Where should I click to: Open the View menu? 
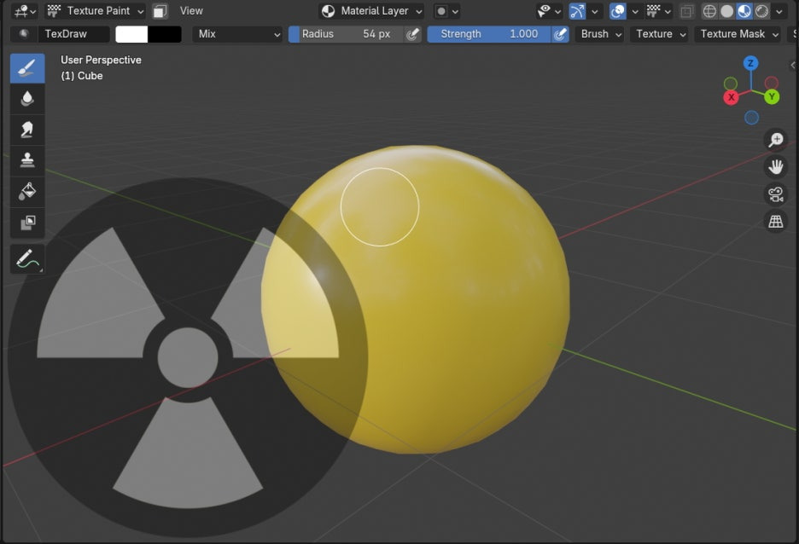click(x=191, y=11)
